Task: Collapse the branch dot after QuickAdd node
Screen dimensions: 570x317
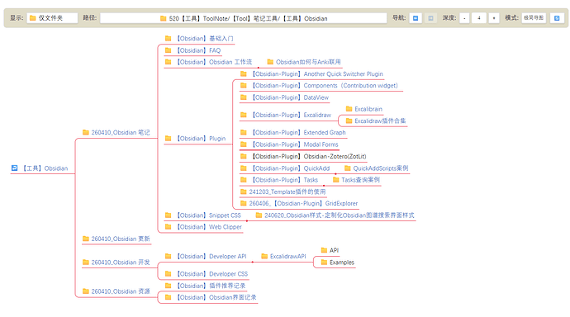Action: point(335,174)
